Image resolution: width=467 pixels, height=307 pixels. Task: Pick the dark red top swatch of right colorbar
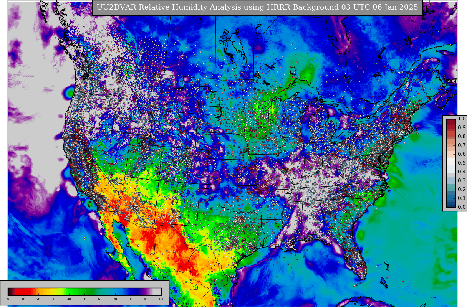[x=451, y=121]
